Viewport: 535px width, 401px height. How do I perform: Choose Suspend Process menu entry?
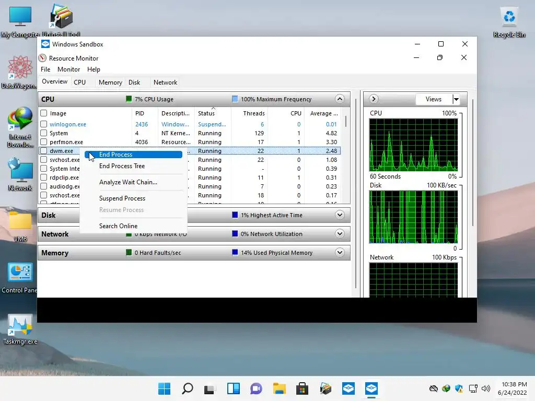(x=133, y=198)
